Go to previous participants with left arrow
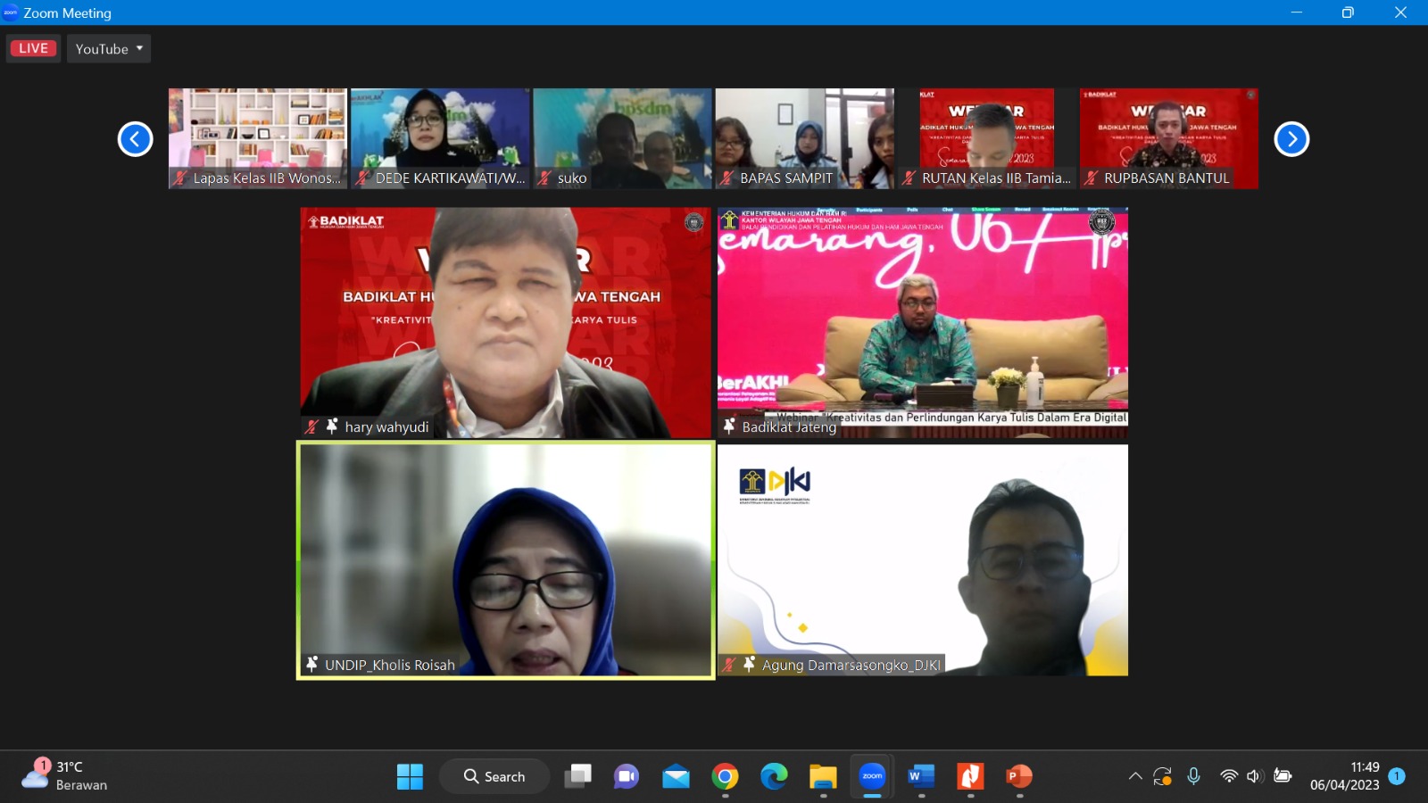 coord(136,139)
